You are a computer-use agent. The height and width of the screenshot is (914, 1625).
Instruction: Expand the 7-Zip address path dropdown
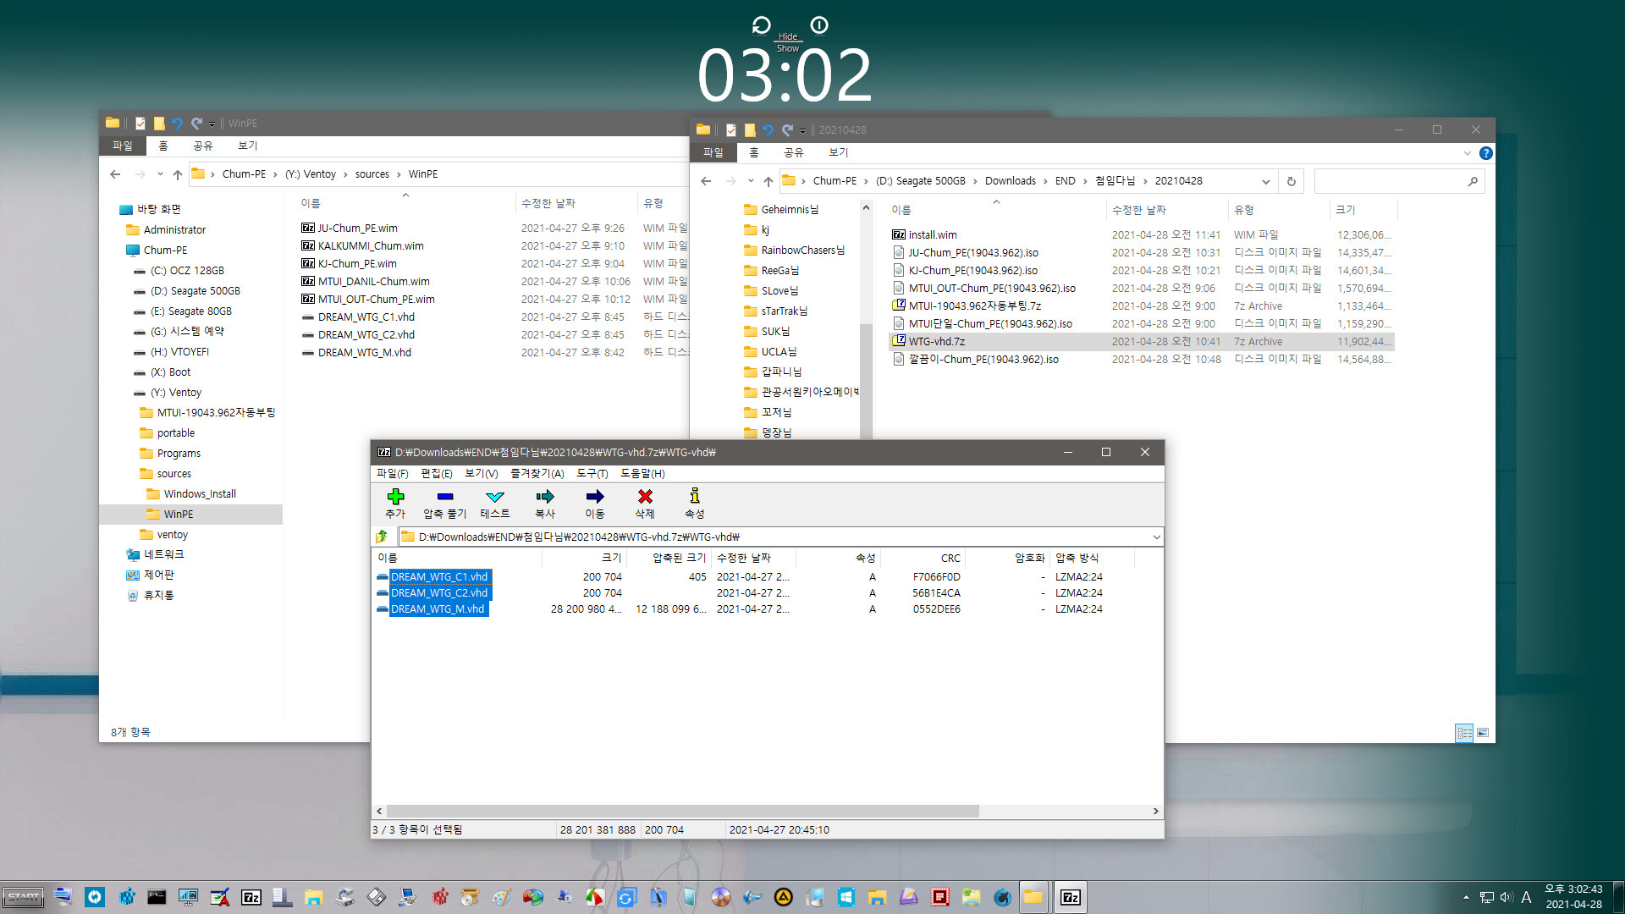pos(1156,537)
